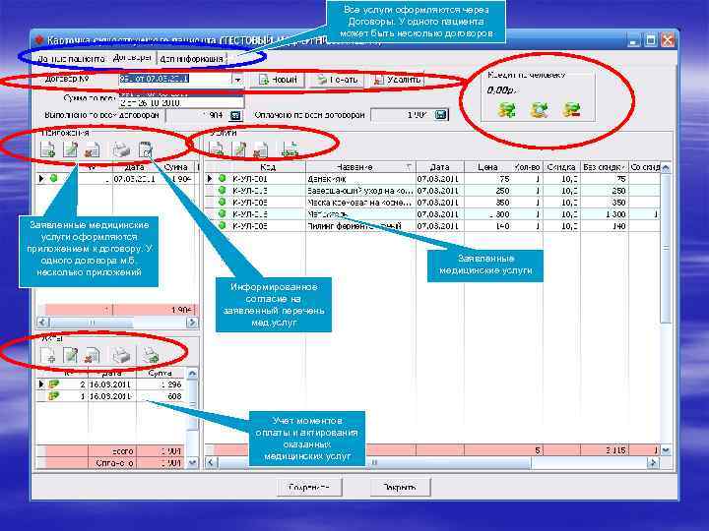Switch to the Данные пациента tab
The image size is (709, 531).
(x=71, y=59)
